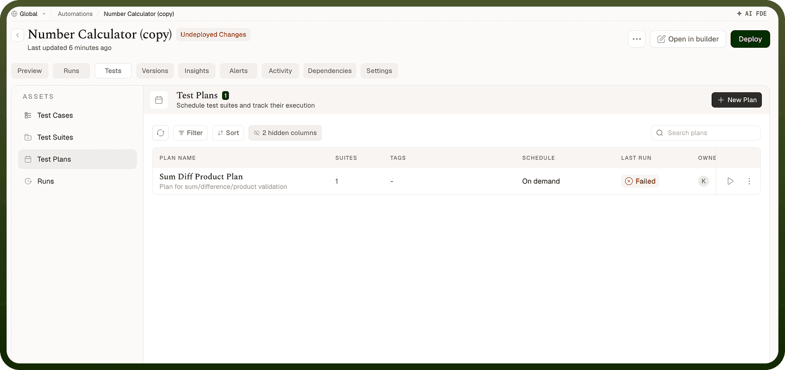Click the owner avatar K in the plan row
Screen dimensions: 785x370
pyautogui.click(x=704, y=181)
